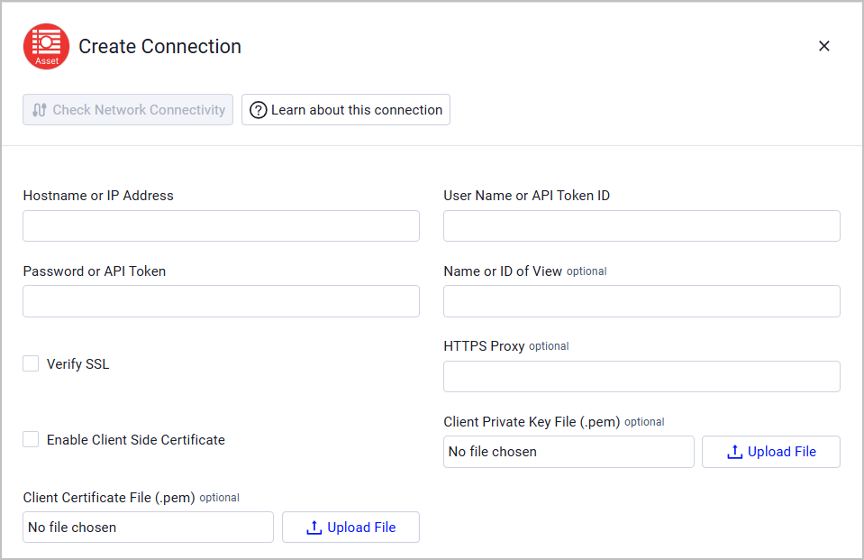Upload a Client Private Key File
This screenshot has width=864, height=560.
[771, 452]
